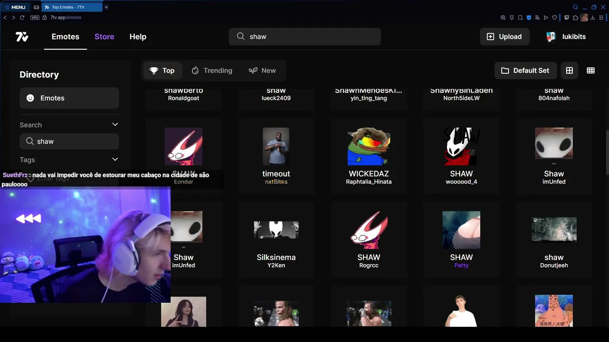The height and width of the screenshot is (342, 609).
Task: Switch to large grid view icon
Action: pos(570,70)
